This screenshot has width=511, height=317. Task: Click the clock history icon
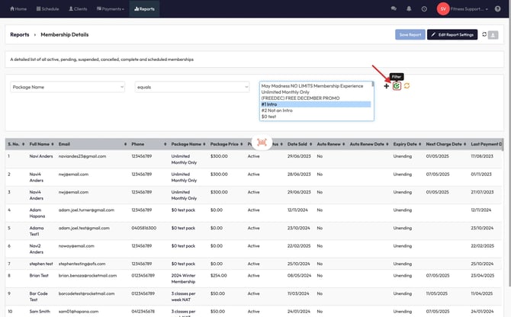pos(423,8)
